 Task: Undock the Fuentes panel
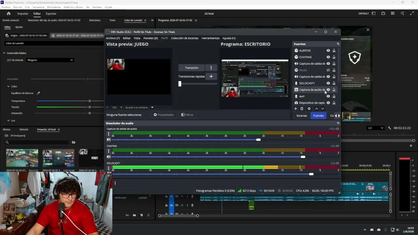point(338,44)
